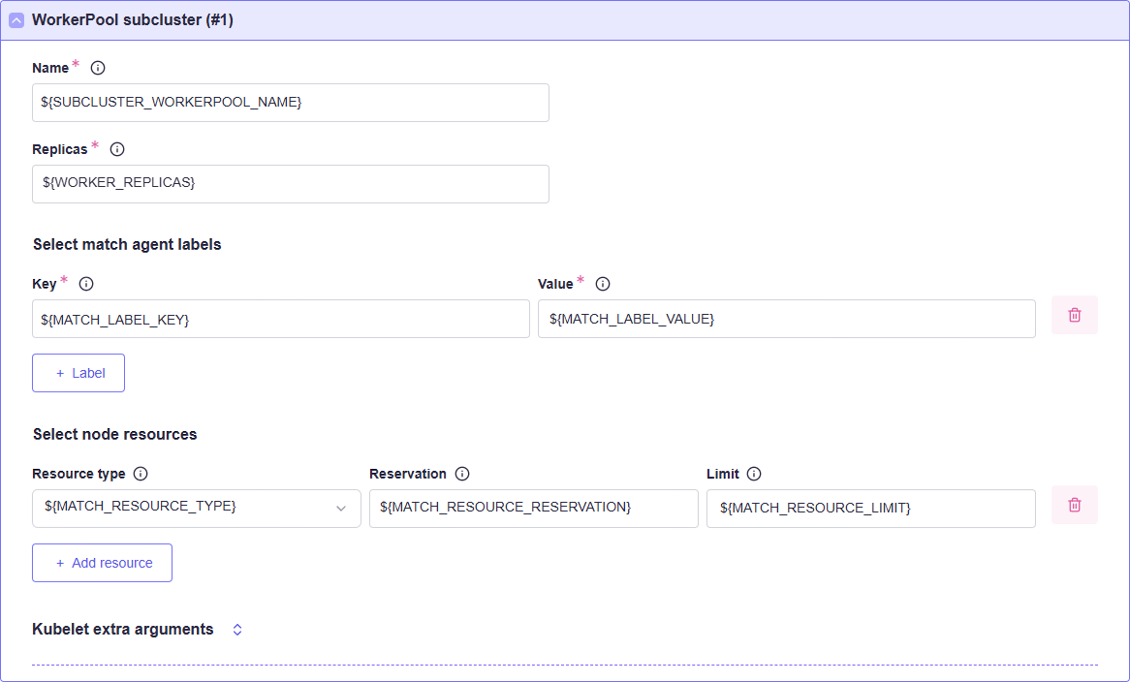1130x682 pixels.
Task: Click the + Label button
Action: [78, 373]
